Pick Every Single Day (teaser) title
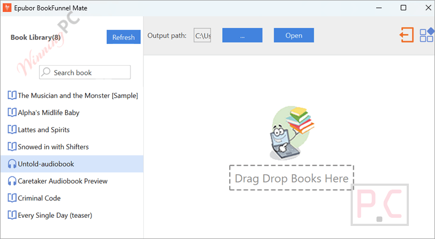 click(x=55, y=216)
